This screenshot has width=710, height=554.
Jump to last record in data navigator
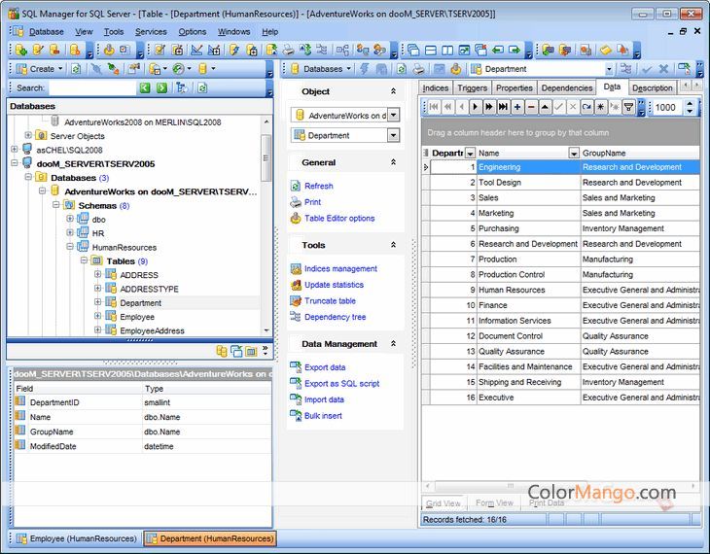click(503, 107)
